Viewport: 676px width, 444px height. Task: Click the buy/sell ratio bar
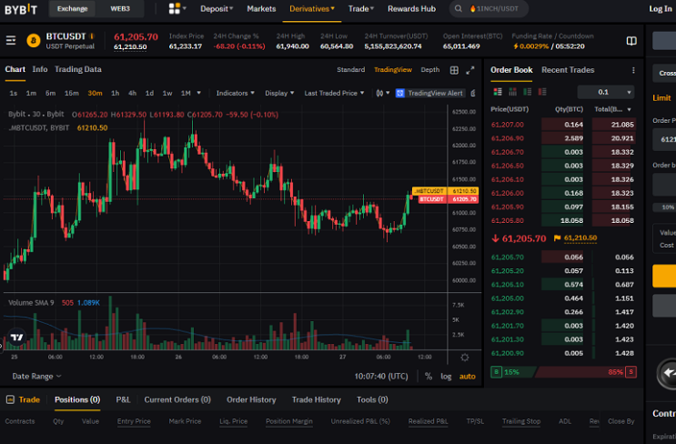pos(563,371)
